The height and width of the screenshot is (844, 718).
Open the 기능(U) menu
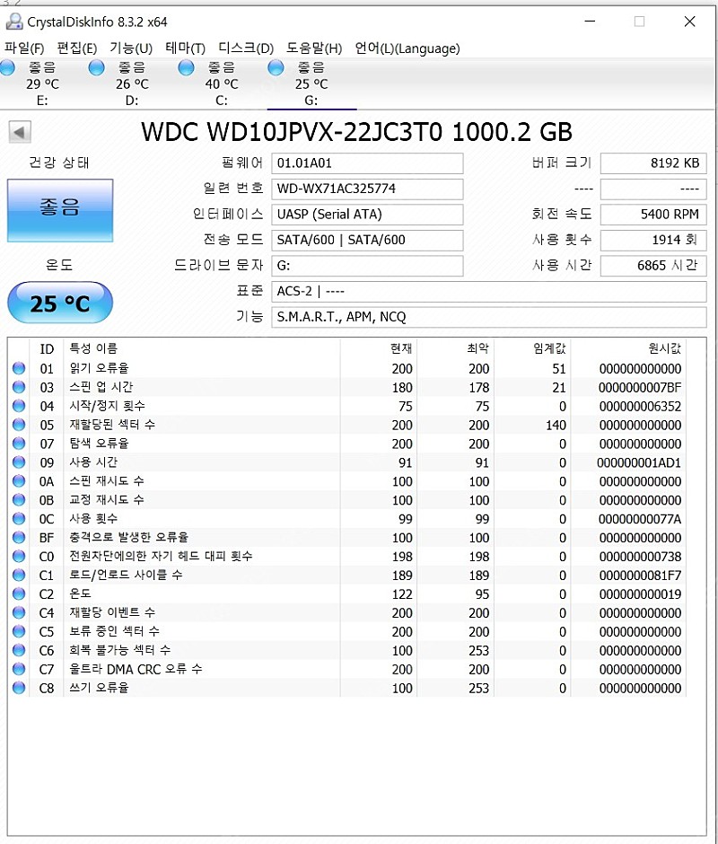[131, 48]
